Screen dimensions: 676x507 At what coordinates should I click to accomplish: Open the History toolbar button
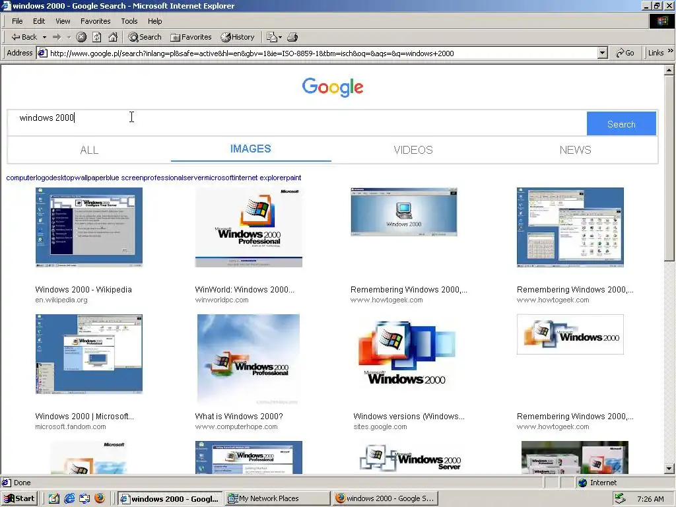pyautogui.click(x=238, y=37)
